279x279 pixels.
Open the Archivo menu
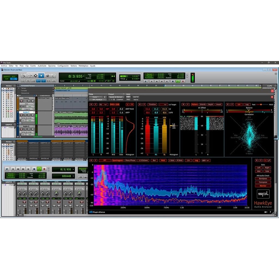[4, 66]
